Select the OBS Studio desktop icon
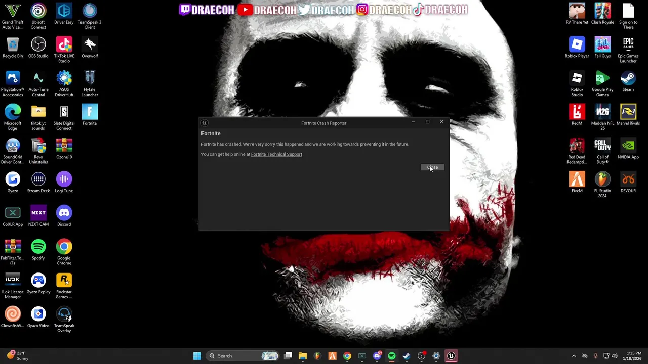Viewport: 648px width, 364px height. tap(38, 48)
